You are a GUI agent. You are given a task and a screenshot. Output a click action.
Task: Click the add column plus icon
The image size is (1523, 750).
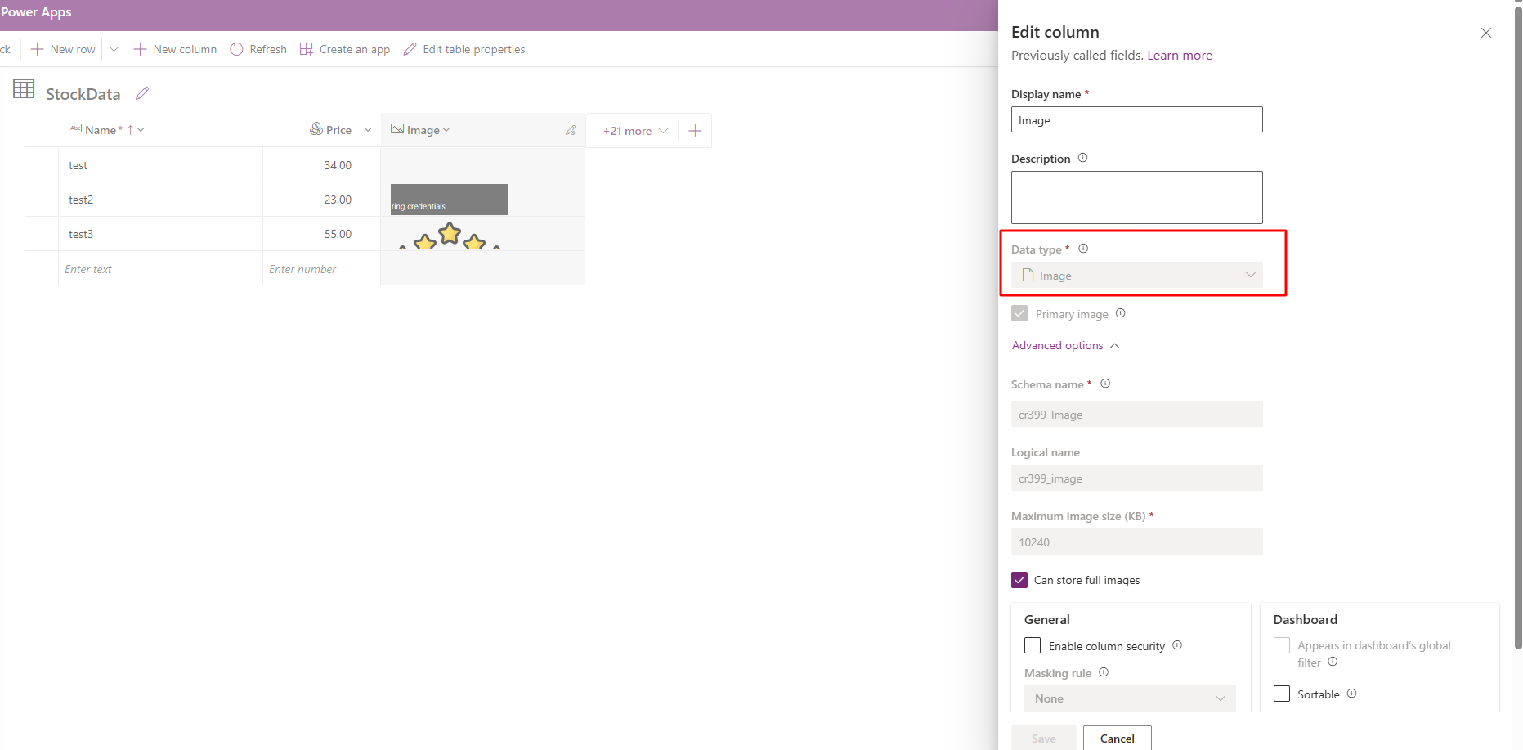[695, 131]
